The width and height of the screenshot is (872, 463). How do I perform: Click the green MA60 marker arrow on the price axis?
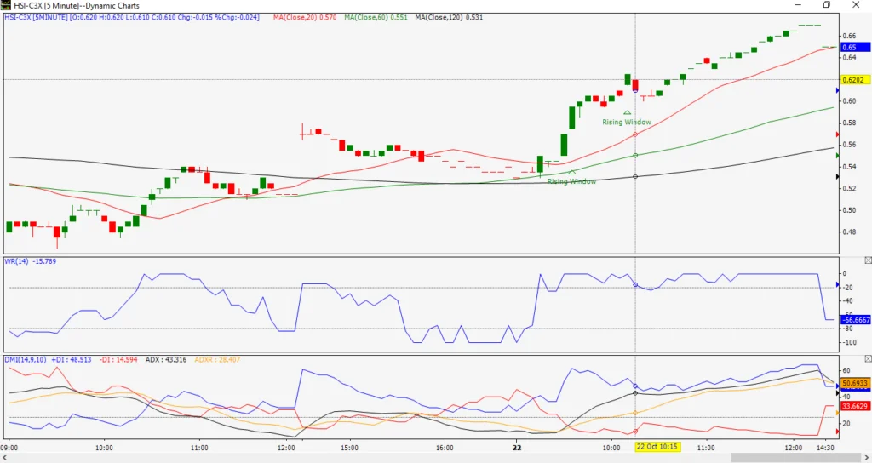pos(838,156)
